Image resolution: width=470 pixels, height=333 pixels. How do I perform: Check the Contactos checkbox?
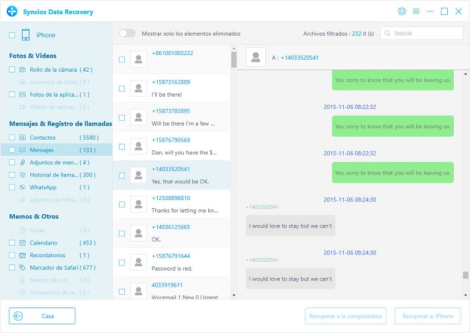pos(12,138)
